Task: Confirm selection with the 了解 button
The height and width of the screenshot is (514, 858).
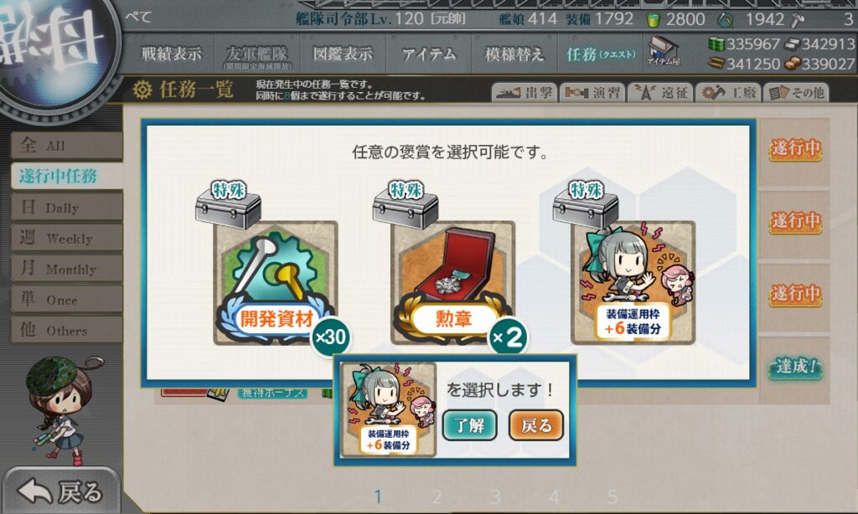Action: 469,425
